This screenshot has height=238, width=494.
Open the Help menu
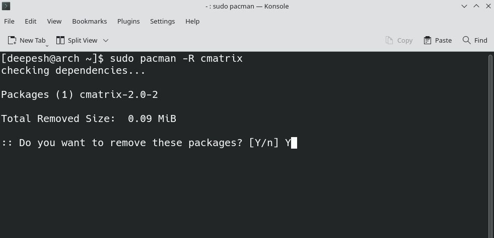(192, 21)
